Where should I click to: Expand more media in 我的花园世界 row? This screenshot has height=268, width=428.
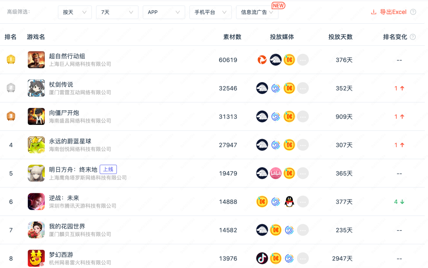click(x=303, y=230)
